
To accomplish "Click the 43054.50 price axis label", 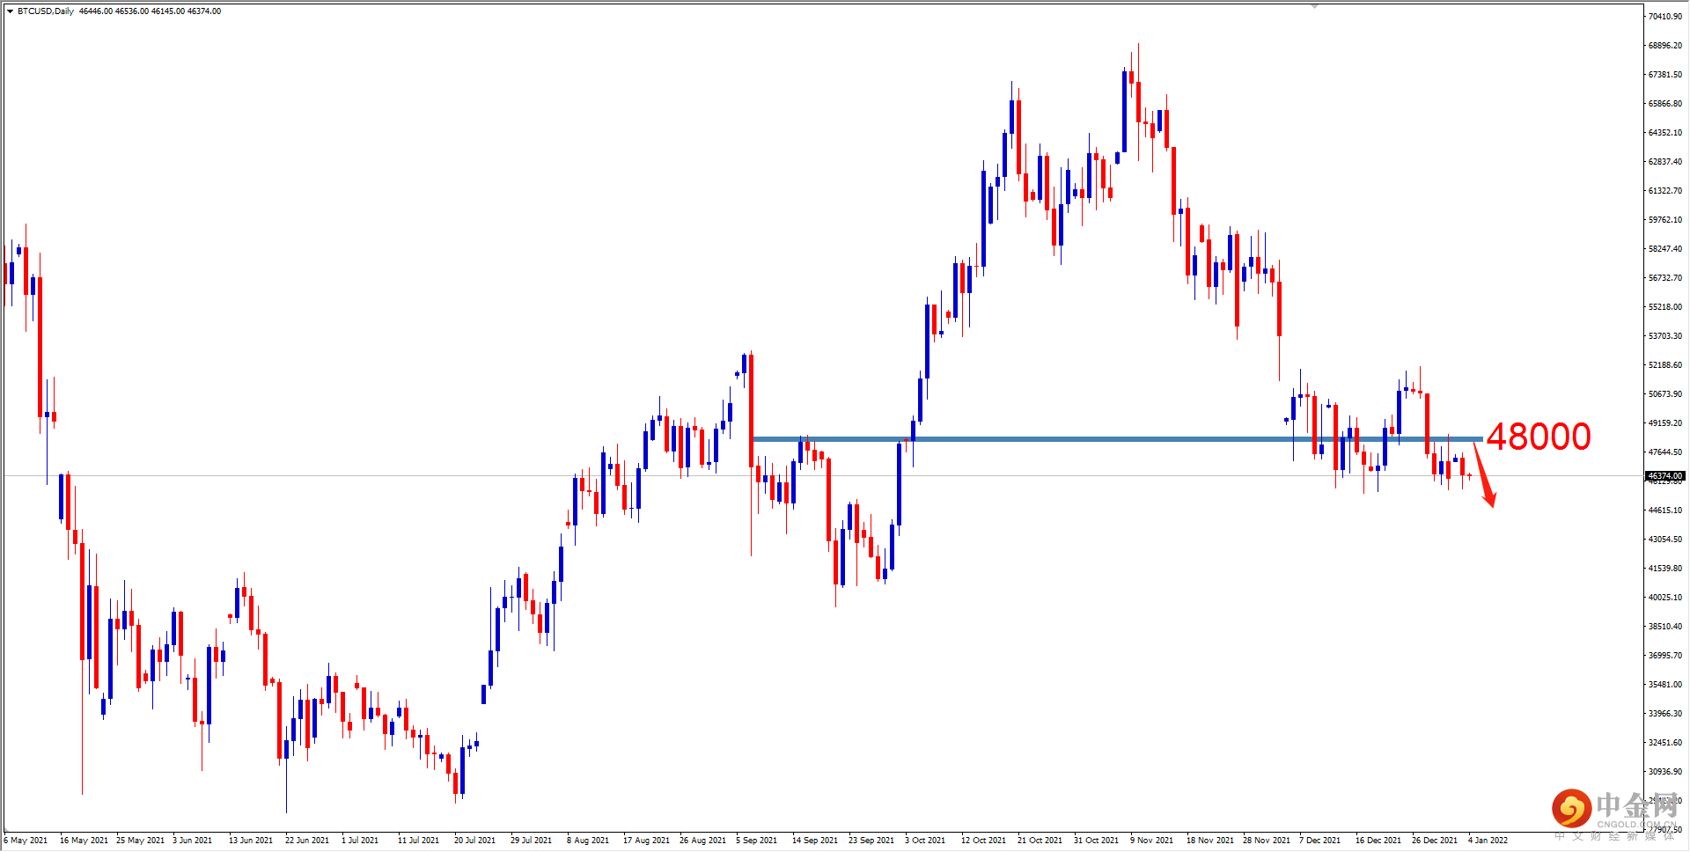I will [1665, 540].
